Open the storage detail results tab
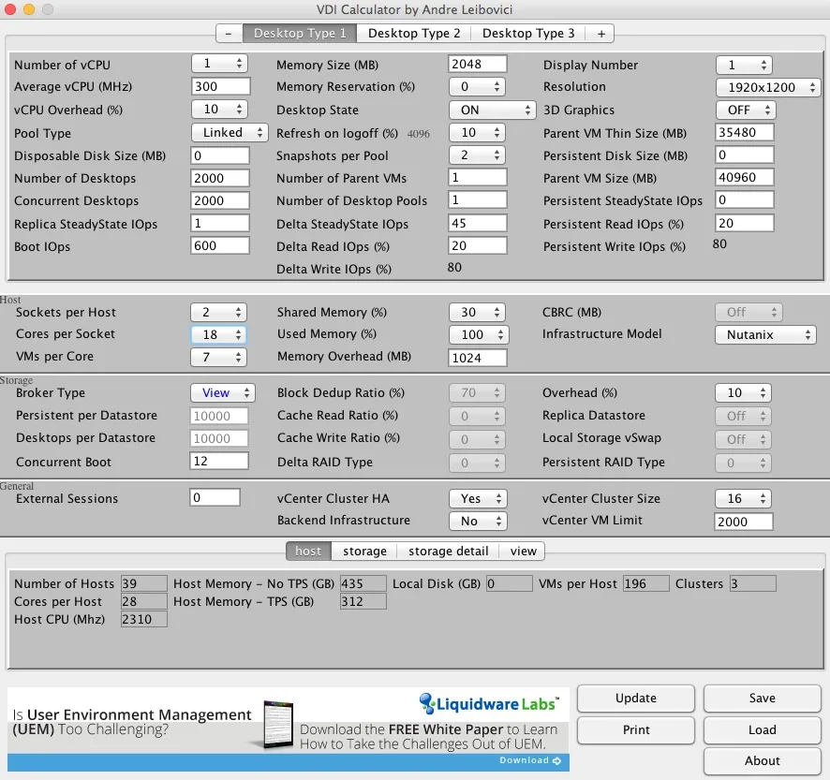The width and height of the screenshot is (830, 780). (448, 551)
